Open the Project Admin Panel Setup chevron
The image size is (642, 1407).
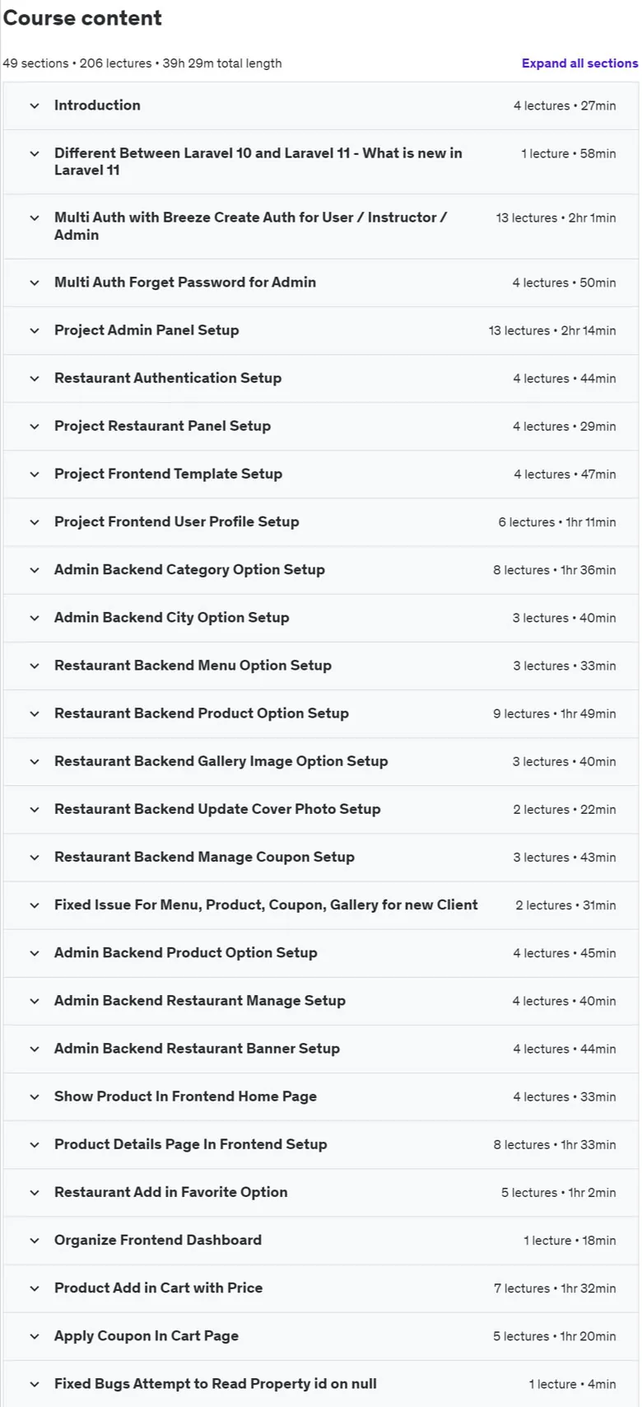pos(35,330)
